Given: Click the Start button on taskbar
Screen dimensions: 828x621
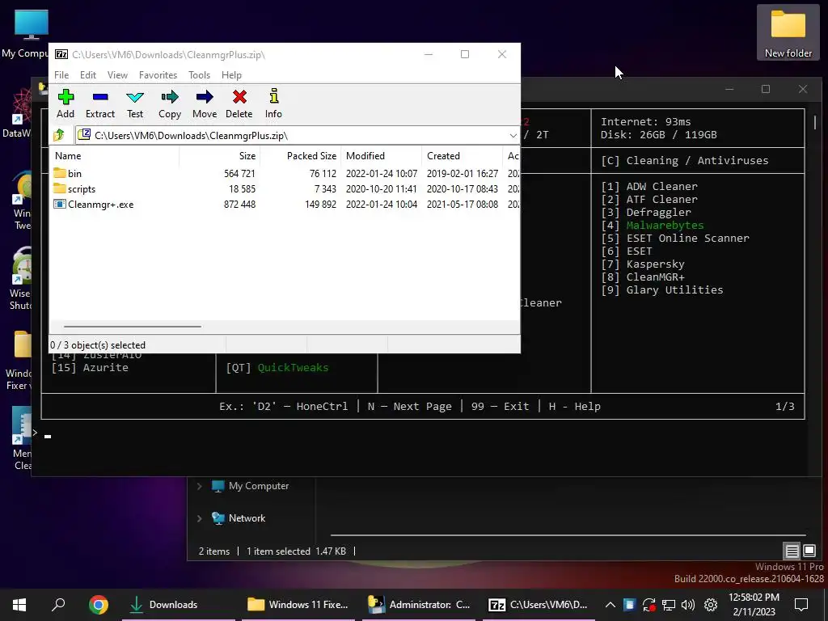Looking at the screenshot, I should (19, 605).
